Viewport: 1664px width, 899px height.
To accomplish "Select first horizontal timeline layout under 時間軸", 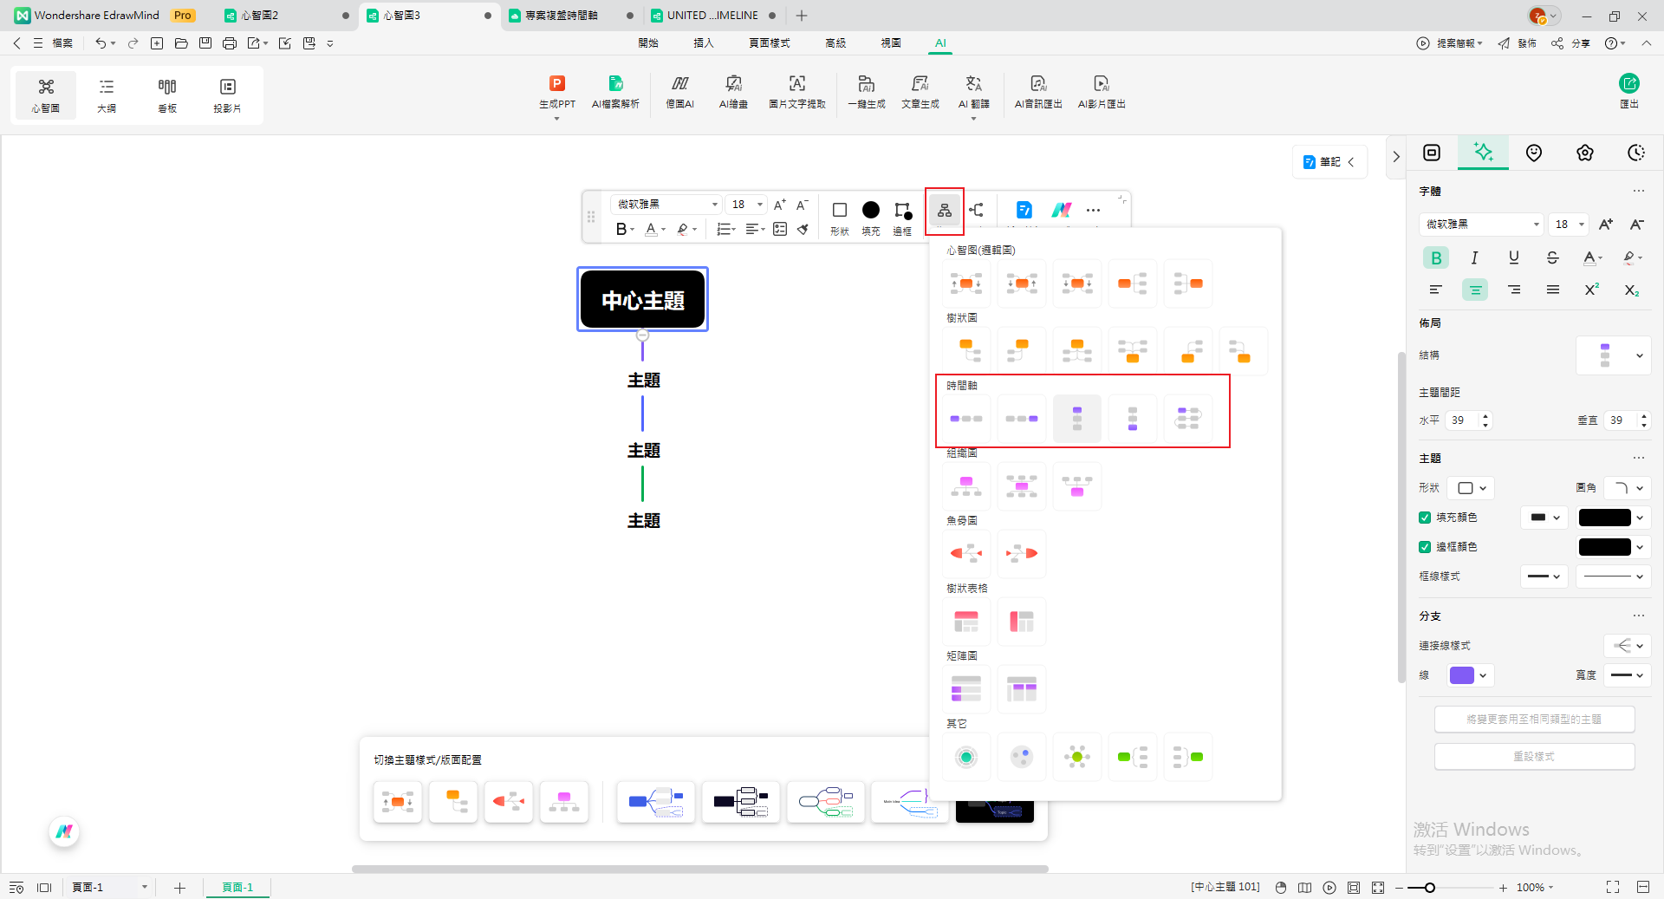I will pos(965,419).
